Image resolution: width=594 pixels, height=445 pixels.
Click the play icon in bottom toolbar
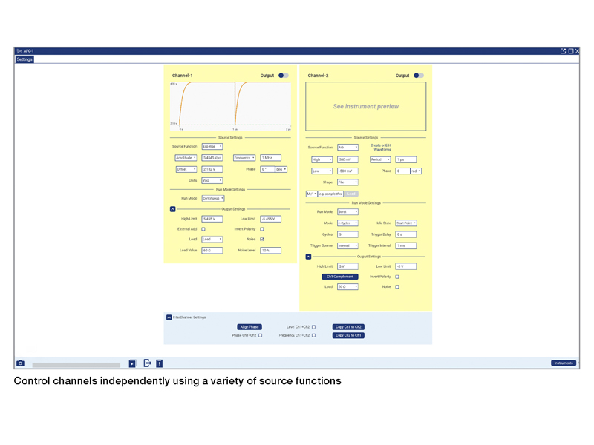tap(132, 363)
